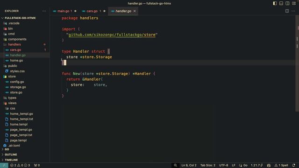Click the New function name

(76, 74)
